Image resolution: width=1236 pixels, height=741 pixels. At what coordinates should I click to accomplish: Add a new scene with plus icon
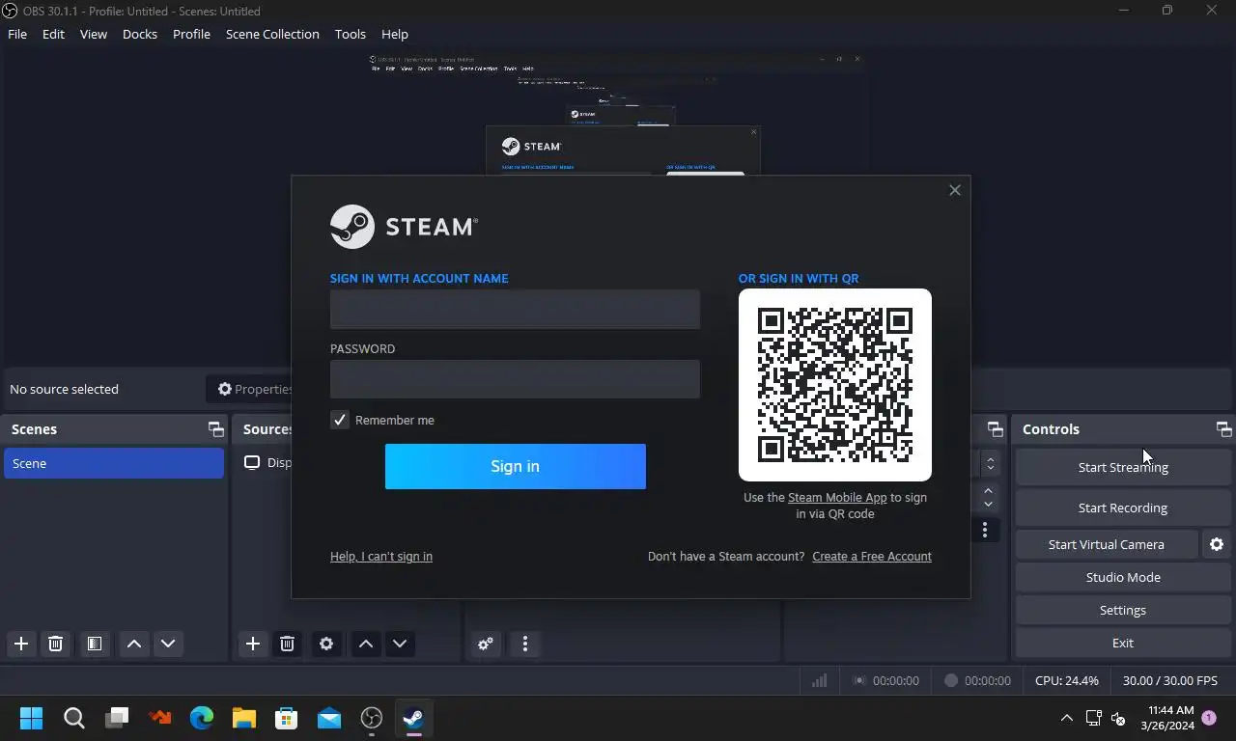21,644
